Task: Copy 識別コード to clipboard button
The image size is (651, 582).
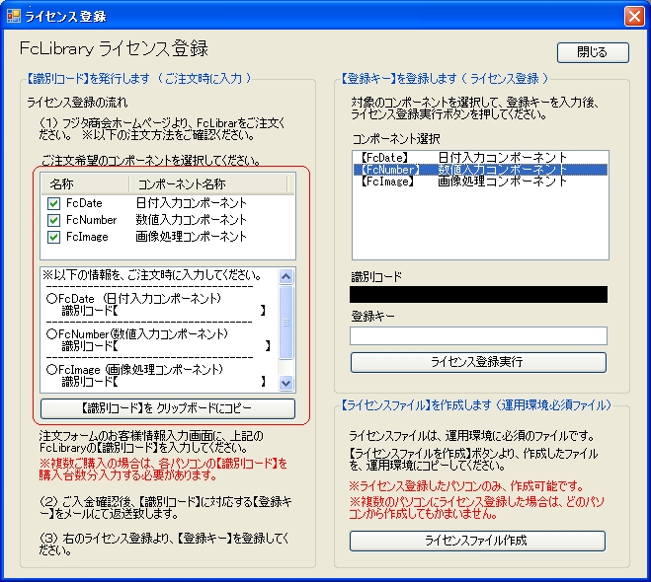Action: [168, 408]
